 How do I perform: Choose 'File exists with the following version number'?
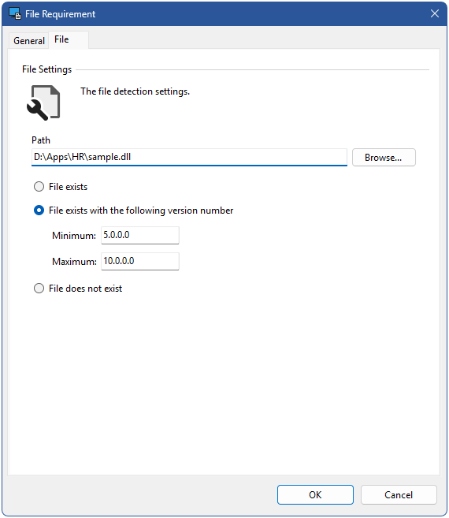(x=133, y=211)
